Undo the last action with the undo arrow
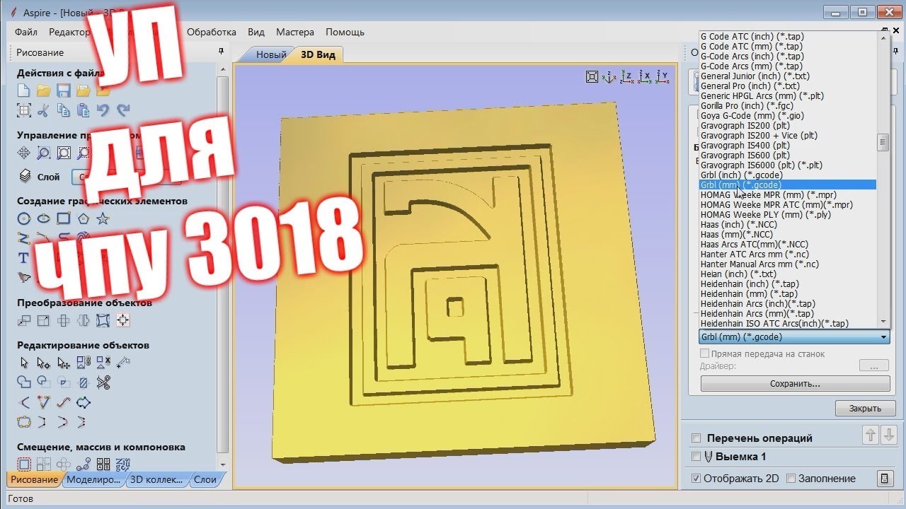This screenshot has width=906, height=509. (x=103, y=110)
